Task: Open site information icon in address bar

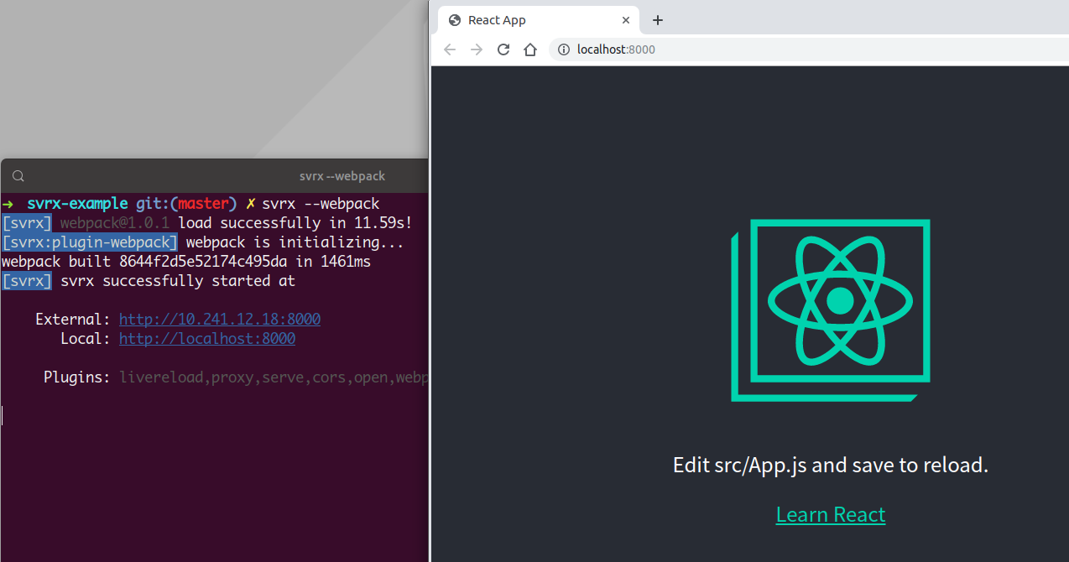Action: coord(564,49)
